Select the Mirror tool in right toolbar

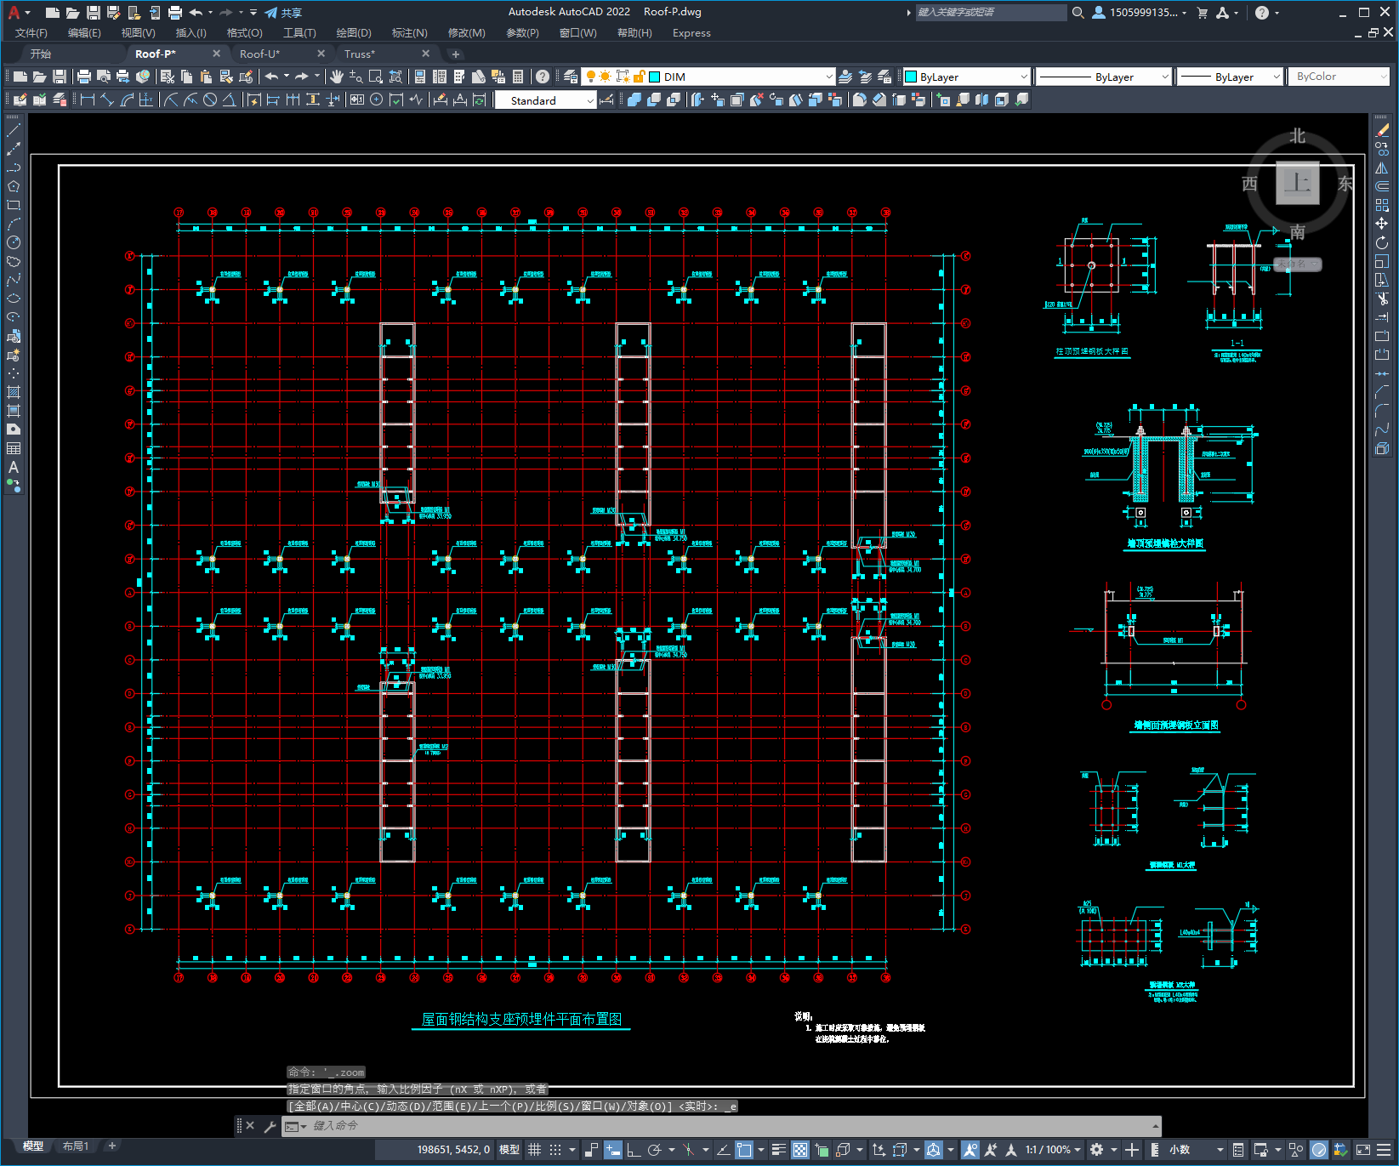click(x=1382, y=168)
